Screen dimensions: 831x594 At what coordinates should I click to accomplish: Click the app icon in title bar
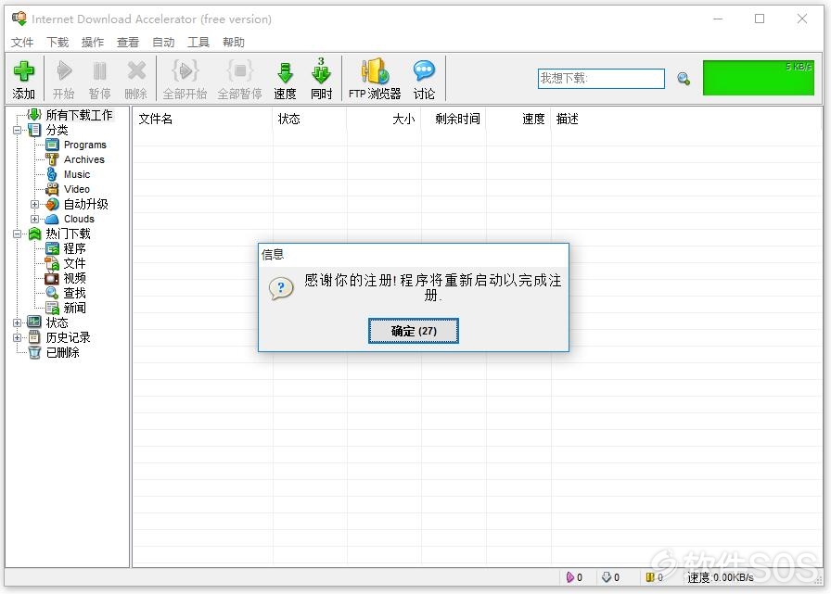click(x=19, y=19)
